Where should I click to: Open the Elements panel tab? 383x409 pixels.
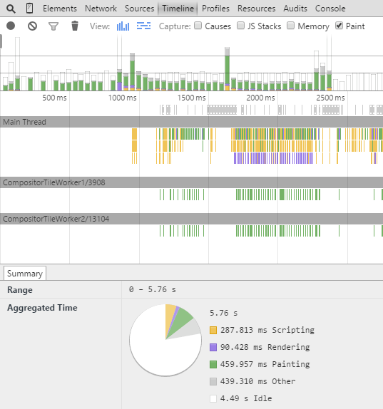(x=60, y=9)
